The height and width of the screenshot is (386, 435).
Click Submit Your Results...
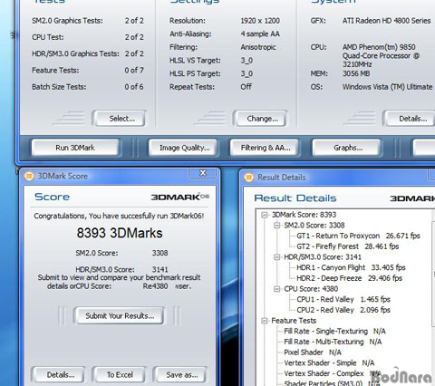point(119,315)
